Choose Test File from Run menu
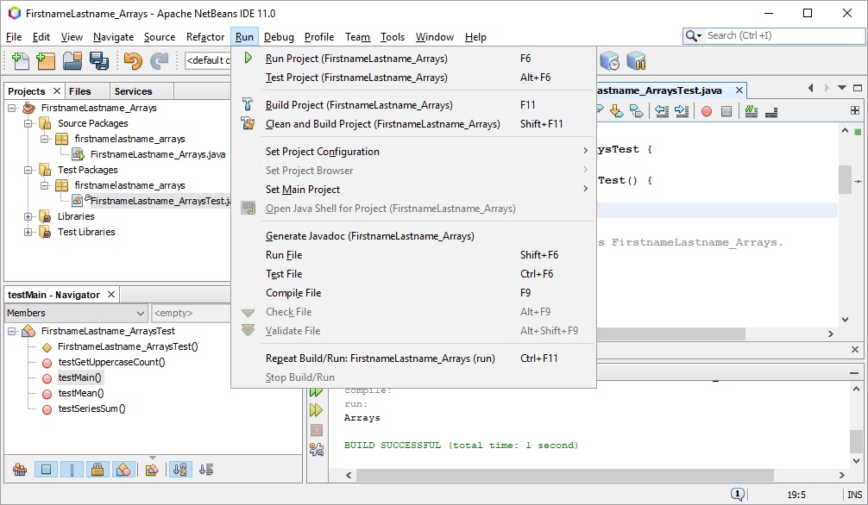The height and width of the screenshot is (505, 868). point(413,273)
